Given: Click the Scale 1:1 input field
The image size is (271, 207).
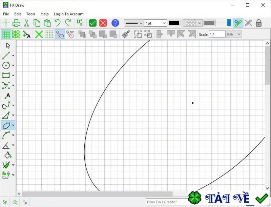Looking at the screenshot, I should click(217, 34).
